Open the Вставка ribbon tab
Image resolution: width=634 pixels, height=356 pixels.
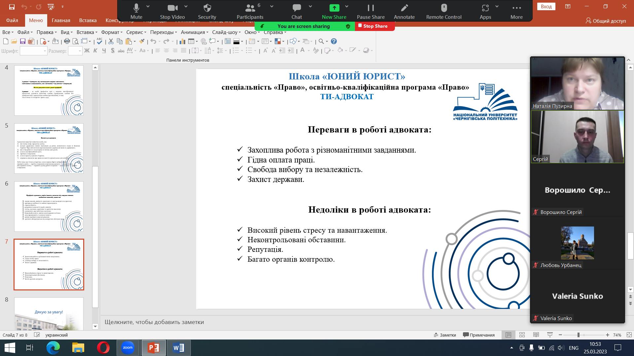[x=88, y=20]
